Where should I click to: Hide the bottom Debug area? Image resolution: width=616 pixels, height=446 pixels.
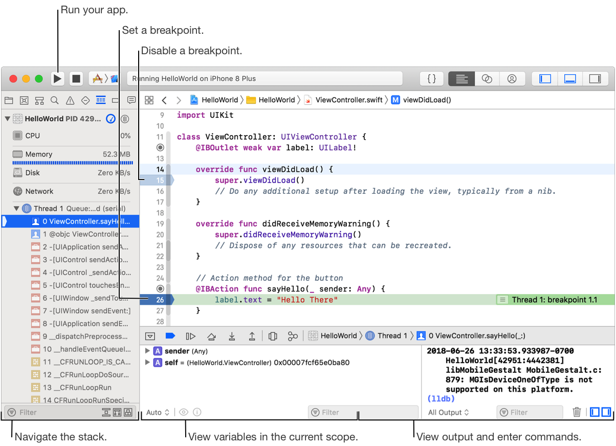point(570,79)
